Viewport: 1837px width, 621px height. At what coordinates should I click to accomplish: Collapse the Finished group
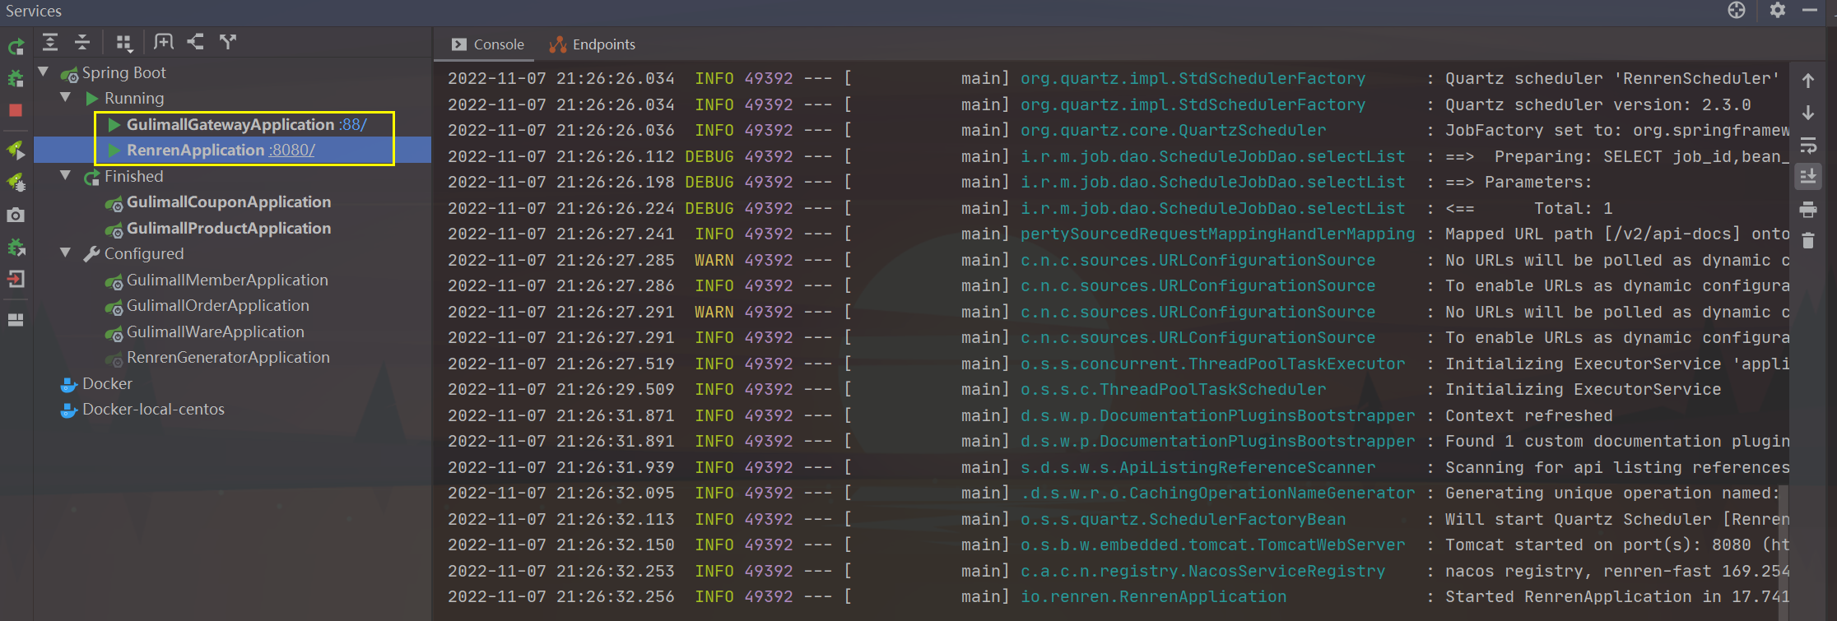65,176
